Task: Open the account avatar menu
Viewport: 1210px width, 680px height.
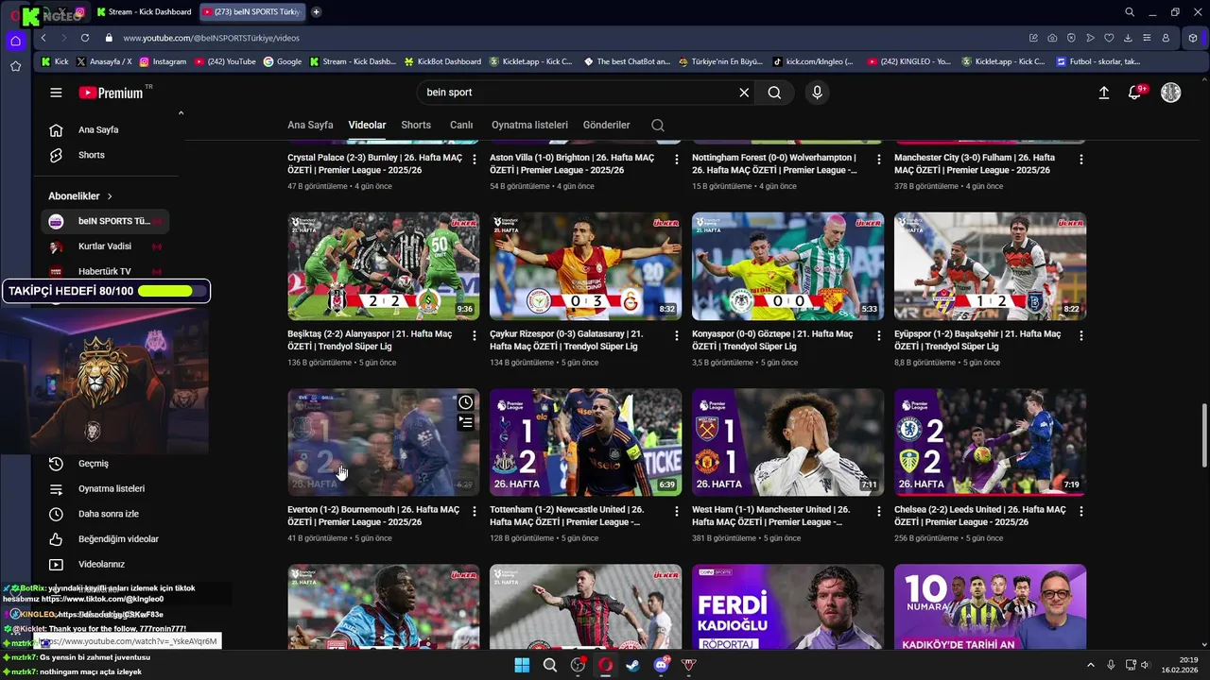Action: (1170, 93)
